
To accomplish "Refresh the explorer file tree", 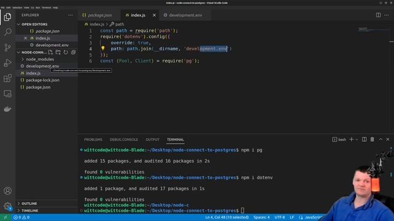I will 66,52.
